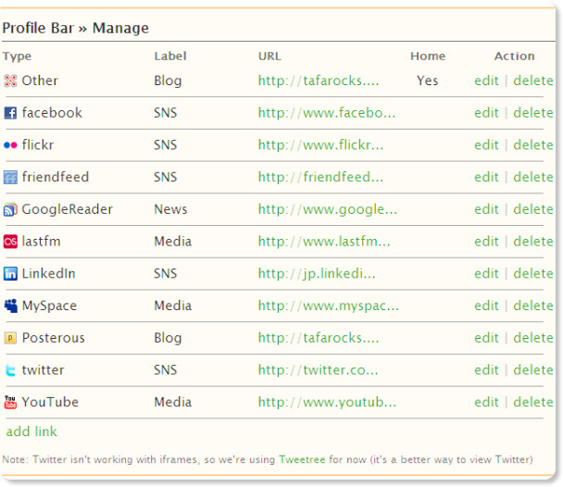The image size is (563, 487).
Task: Delete the MySpace entry
Action: pyautogui.click(x=533, y=306)
